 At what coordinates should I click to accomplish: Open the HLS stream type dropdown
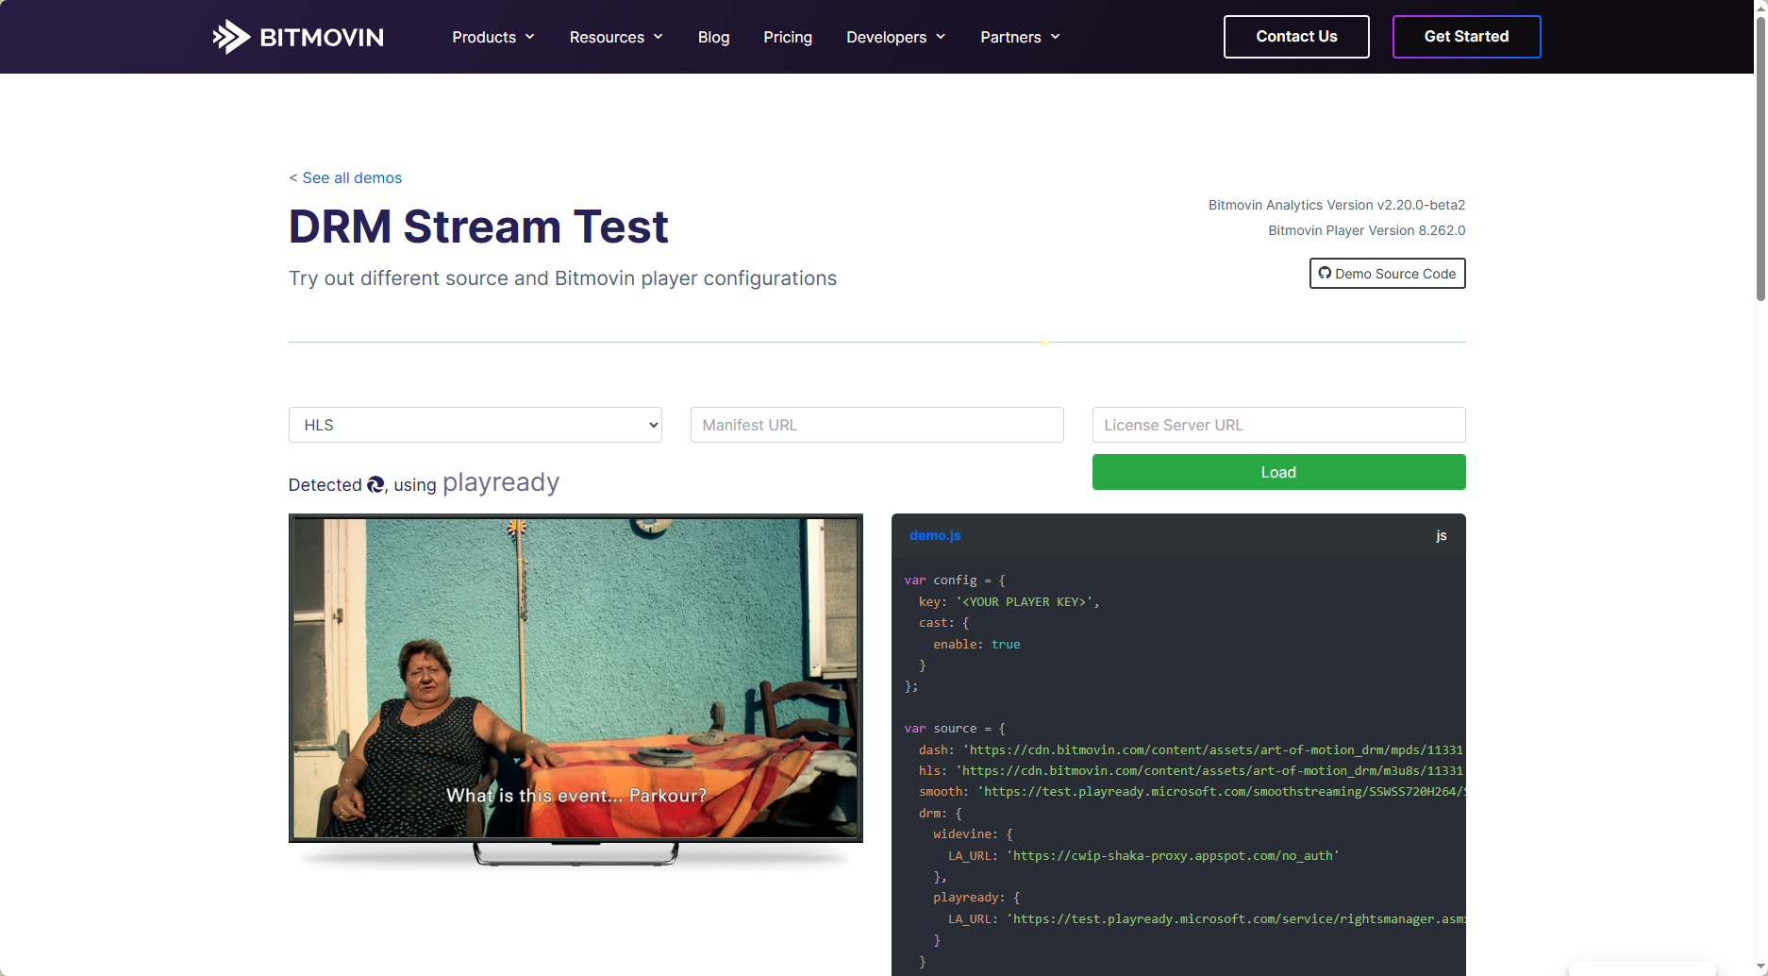(x=475, y=425)
